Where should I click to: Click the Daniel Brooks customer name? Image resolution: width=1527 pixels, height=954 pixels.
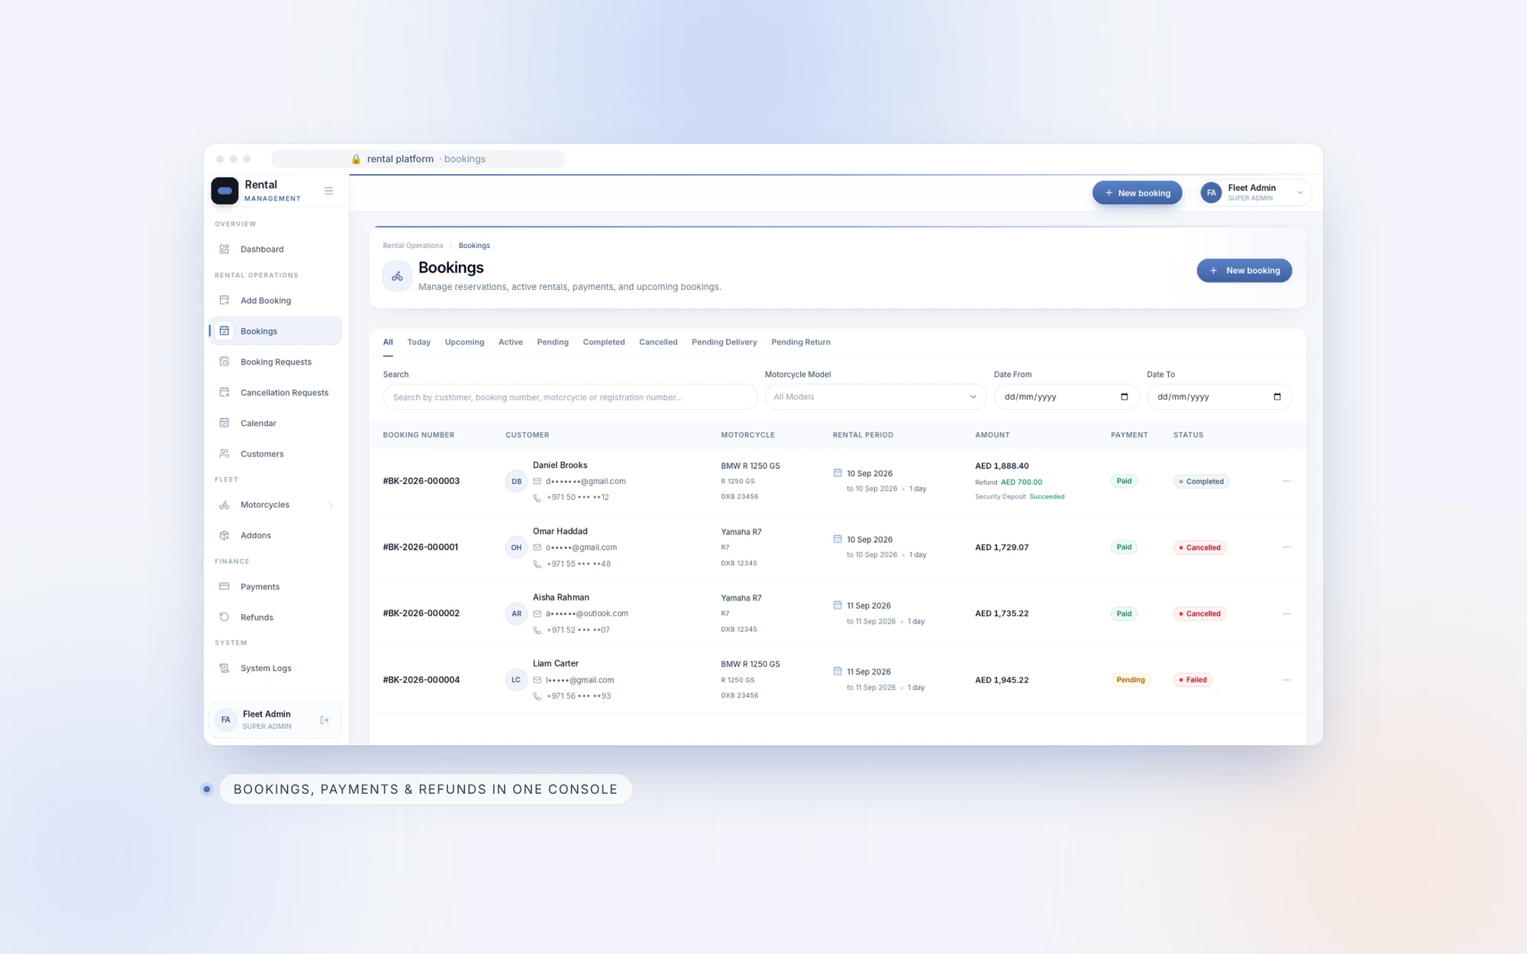coord(560,465)
